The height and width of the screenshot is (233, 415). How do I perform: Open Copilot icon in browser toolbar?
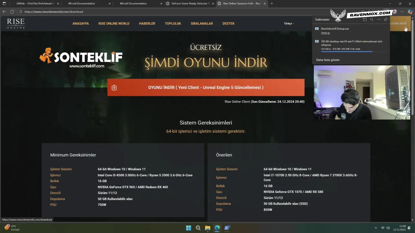tap(410, 11)
